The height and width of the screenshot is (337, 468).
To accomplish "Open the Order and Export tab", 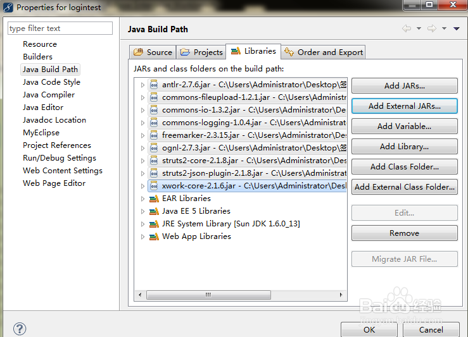I will click(323, 52).
